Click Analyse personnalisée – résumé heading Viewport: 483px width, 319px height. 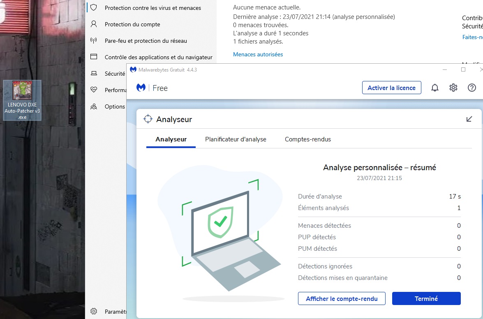(379, 167)
